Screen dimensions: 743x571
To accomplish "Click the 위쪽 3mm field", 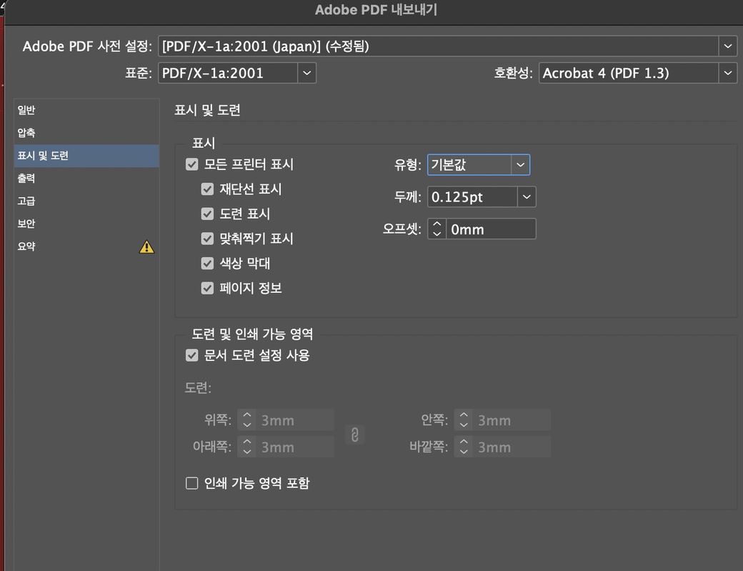I will (x=295, y=419).
